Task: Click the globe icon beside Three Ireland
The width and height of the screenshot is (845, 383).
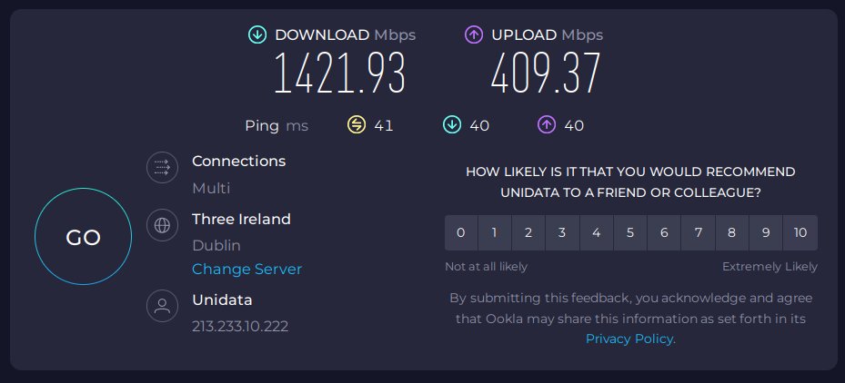Action: [163, 226]
